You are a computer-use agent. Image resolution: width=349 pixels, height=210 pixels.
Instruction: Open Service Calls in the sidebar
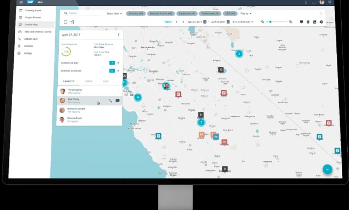[x=31, y=39]
